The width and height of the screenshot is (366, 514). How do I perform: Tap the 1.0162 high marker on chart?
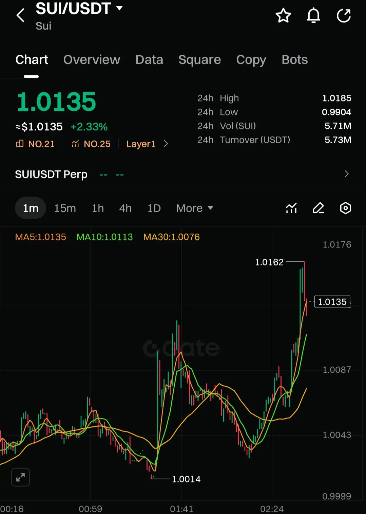point(269,262)
